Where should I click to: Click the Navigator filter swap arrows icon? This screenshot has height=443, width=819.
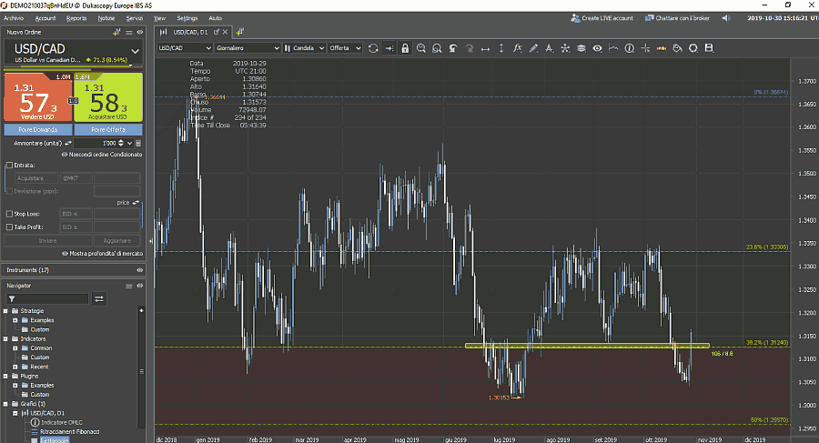point(99,298)
